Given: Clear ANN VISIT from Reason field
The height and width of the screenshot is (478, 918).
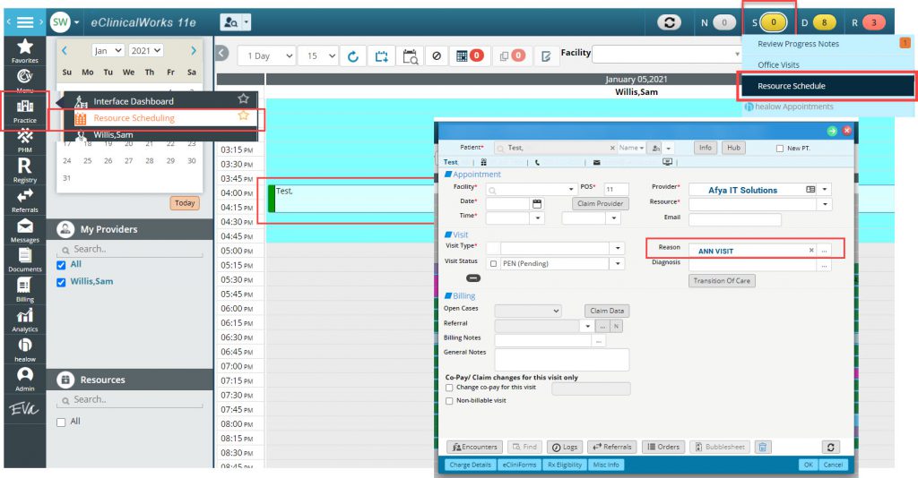Looking at the screenshot, I should (x=811, y=250).
